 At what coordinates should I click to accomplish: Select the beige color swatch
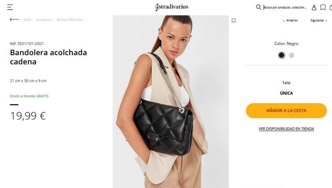[291, 55]
